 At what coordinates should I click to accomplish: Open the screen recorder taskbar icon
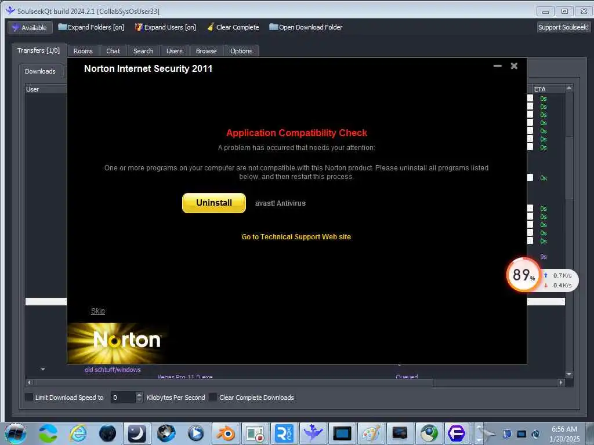click(x=255, y=433)
